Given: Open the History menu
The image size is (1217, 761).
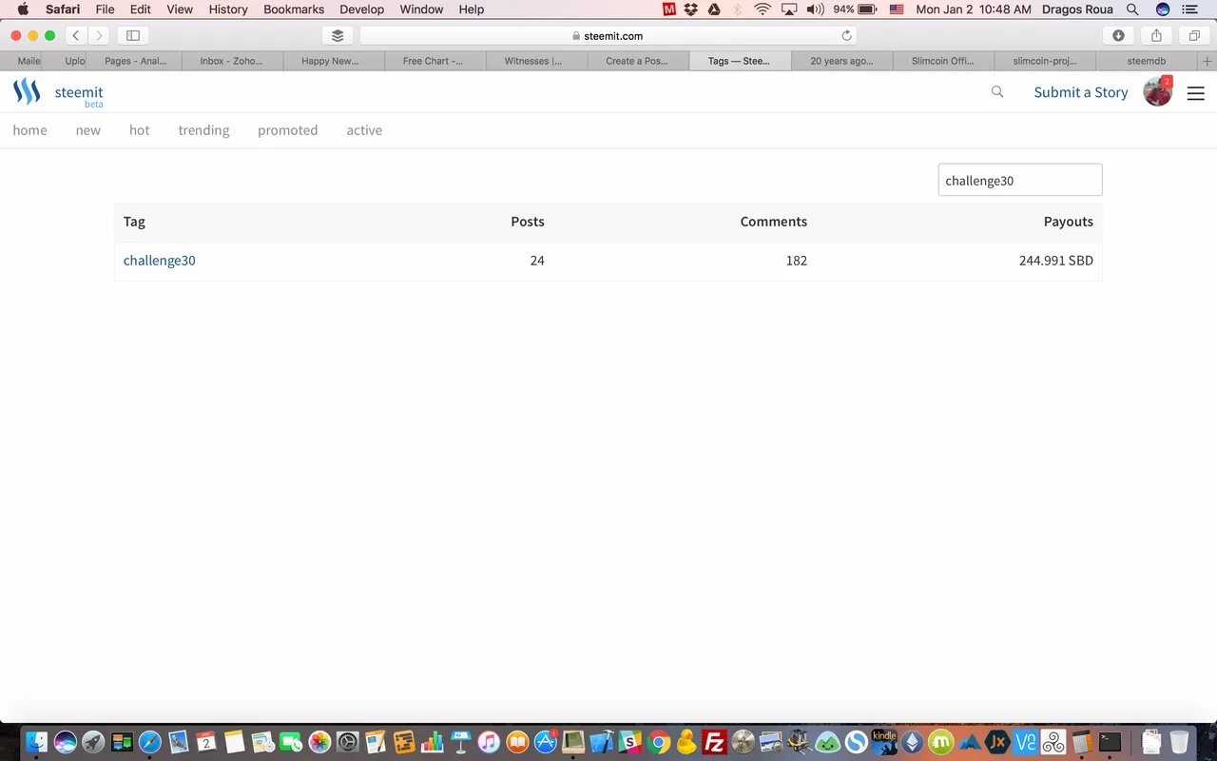Looking at the screenshot, I should (228, 10).
